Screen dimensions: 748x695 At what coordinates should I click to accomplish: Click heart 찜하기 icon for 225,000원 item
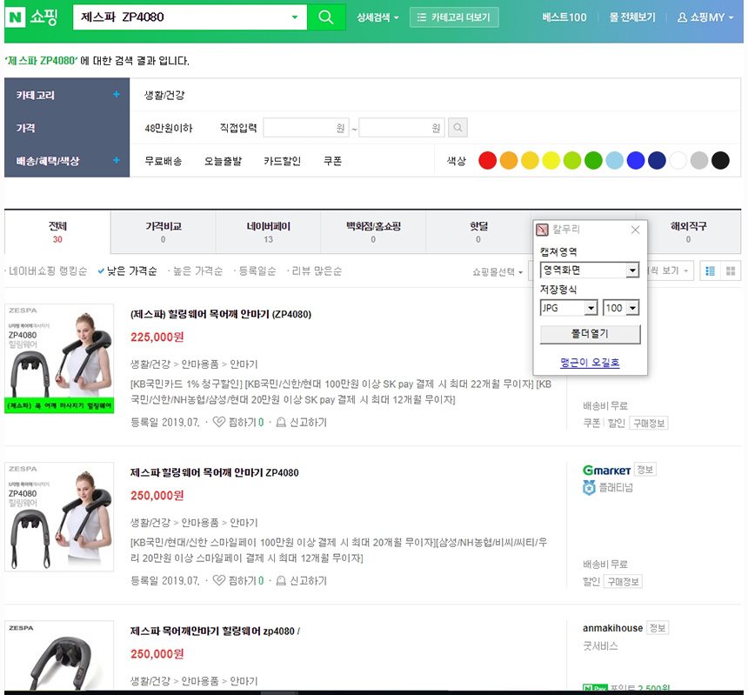pos(218,422)
